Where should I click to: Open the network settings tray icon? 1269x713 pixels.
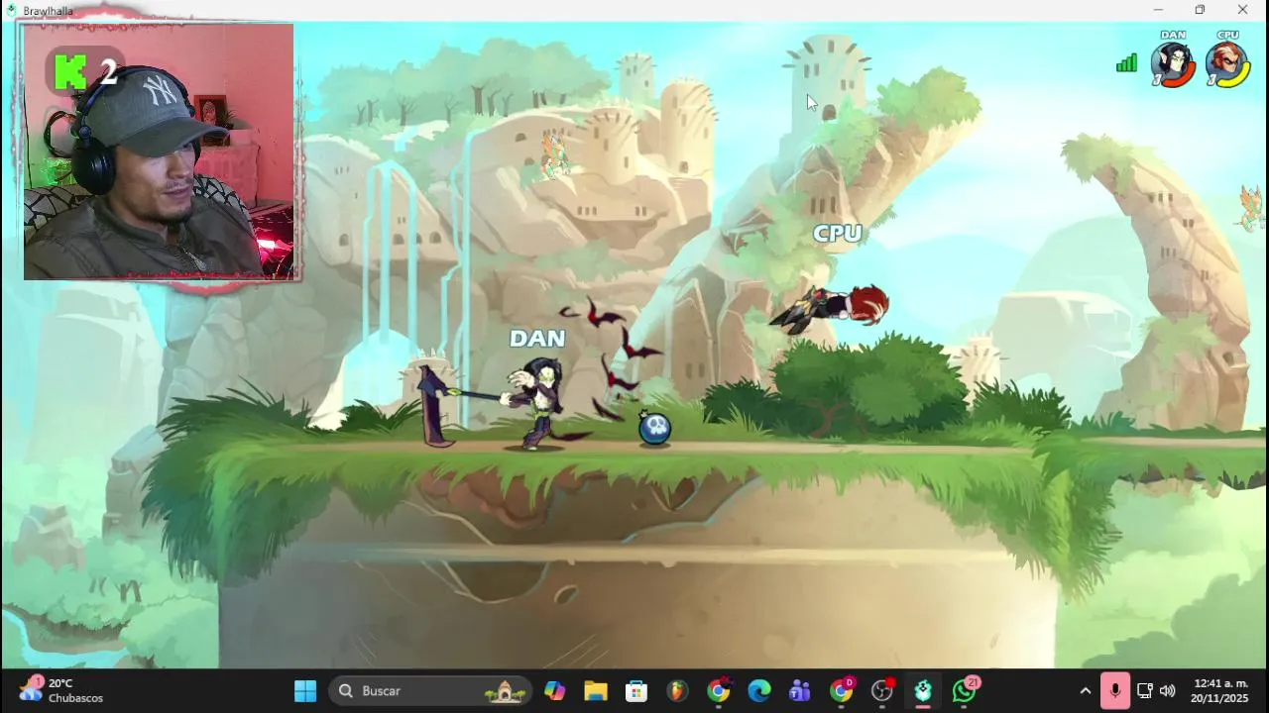click(x=1144, y=690)
